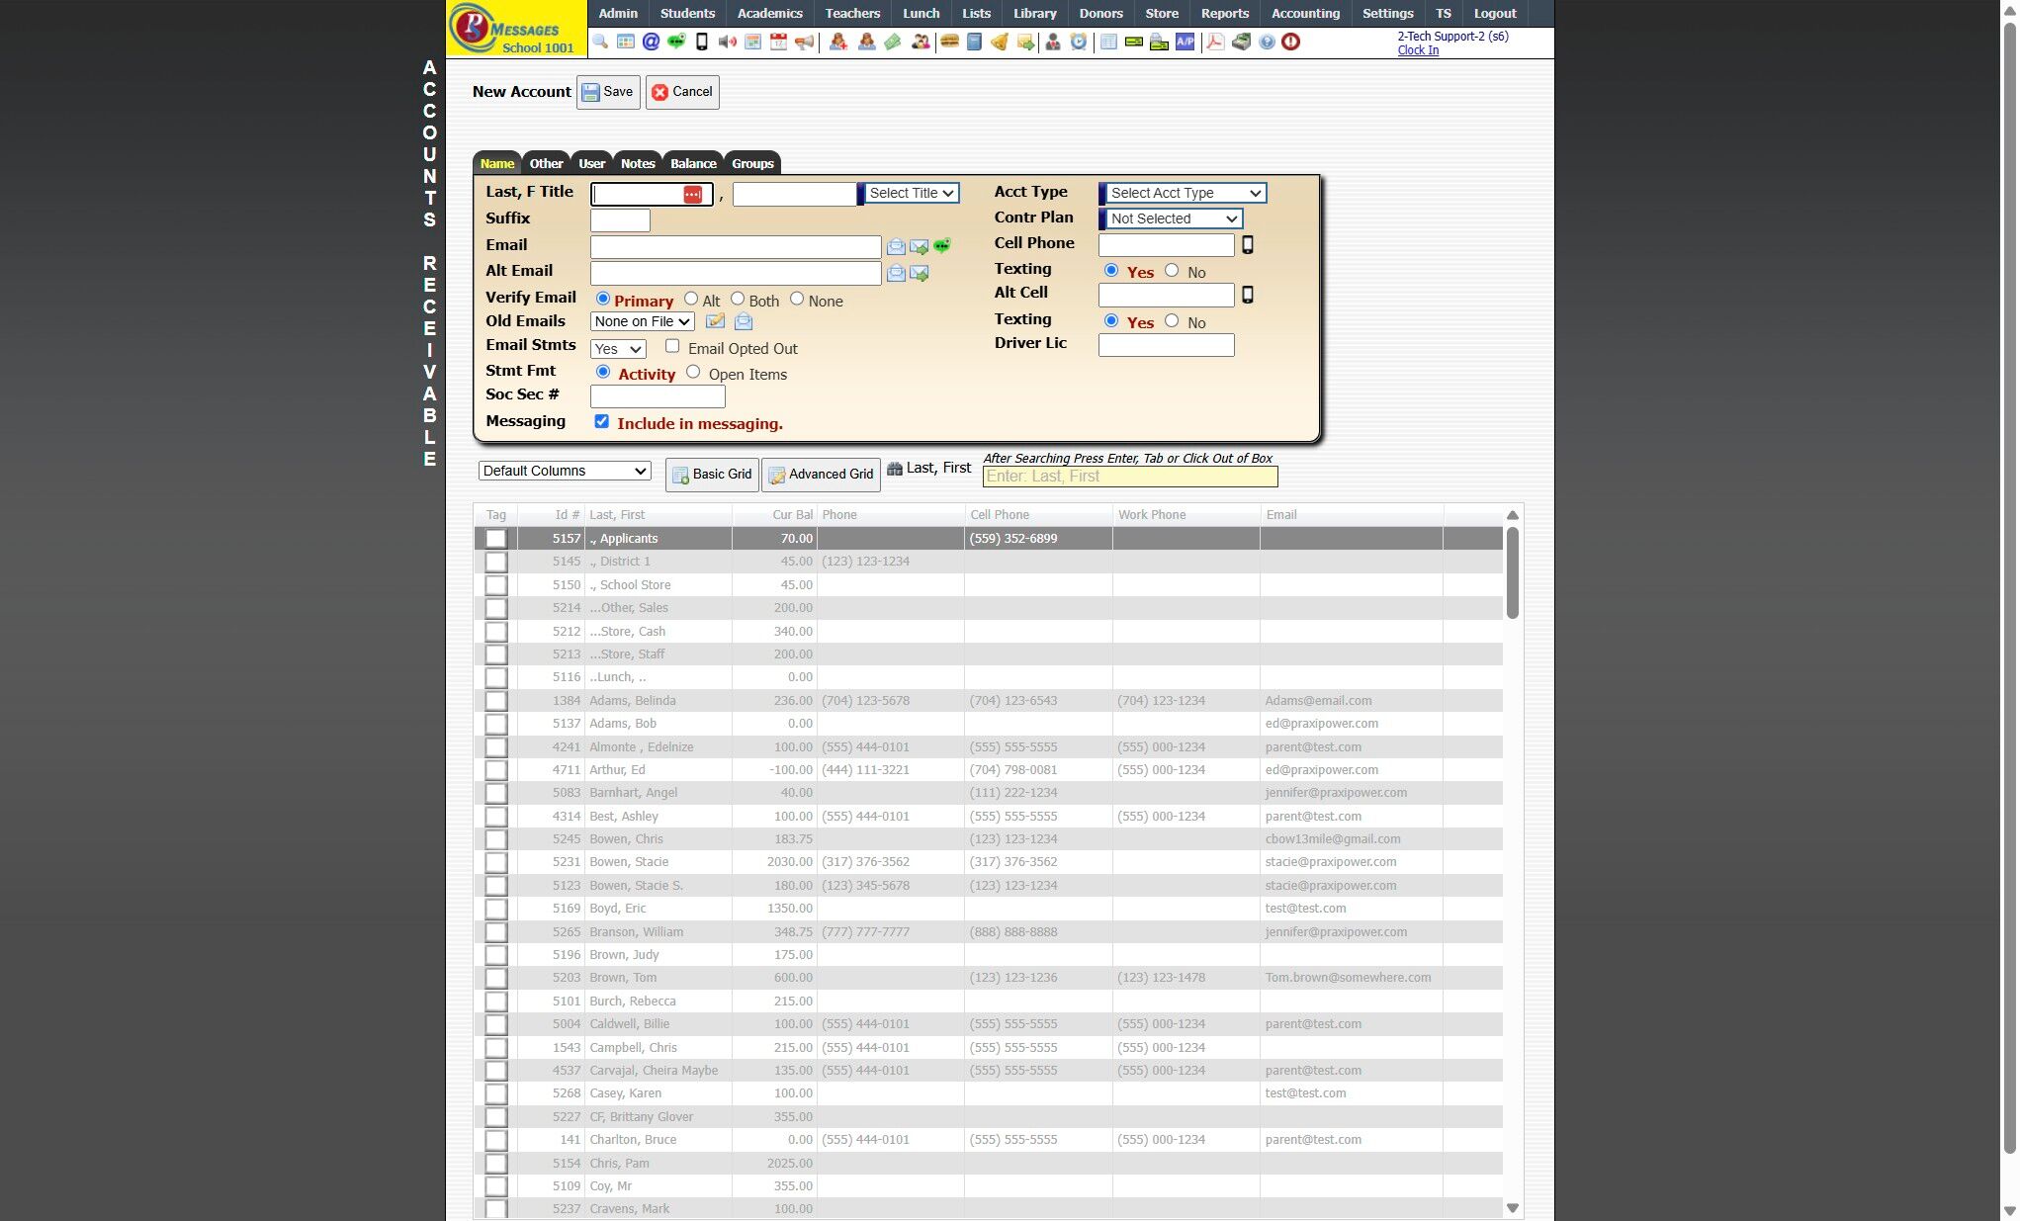This screenshot has width=2020, height=1221.
Task: Click the PDF document toolbar icon
Action: click(1215, 42)
